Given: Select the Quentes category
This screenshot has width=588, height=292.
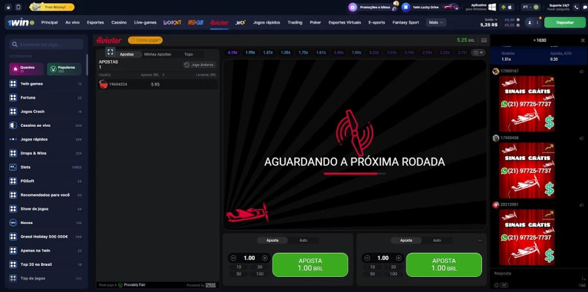Looking at the screenshot, I should click(26, 69).
